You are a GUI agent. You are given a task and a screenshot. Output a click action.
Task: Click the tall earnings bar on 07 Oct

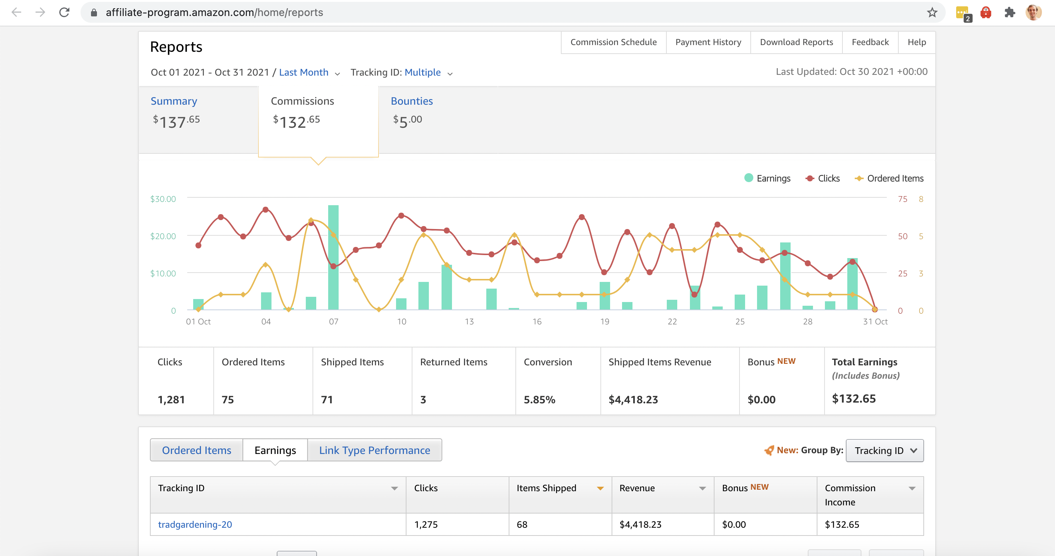point(333,257)
